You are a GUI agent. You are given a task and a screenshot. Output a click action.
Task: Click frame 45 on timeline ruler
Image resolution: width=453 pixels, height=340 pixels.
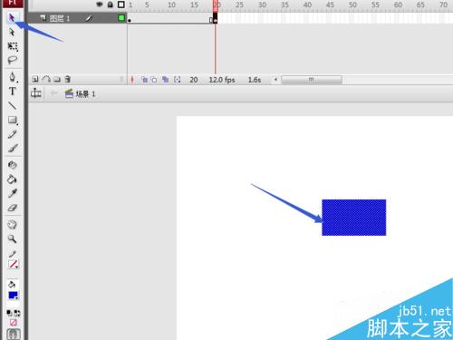(x=330, y=5)
